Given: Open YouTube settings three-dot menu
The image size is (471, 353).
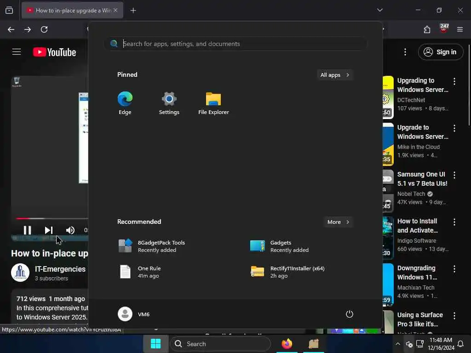Looking at the screenshot, I should (x=405, y=52).
